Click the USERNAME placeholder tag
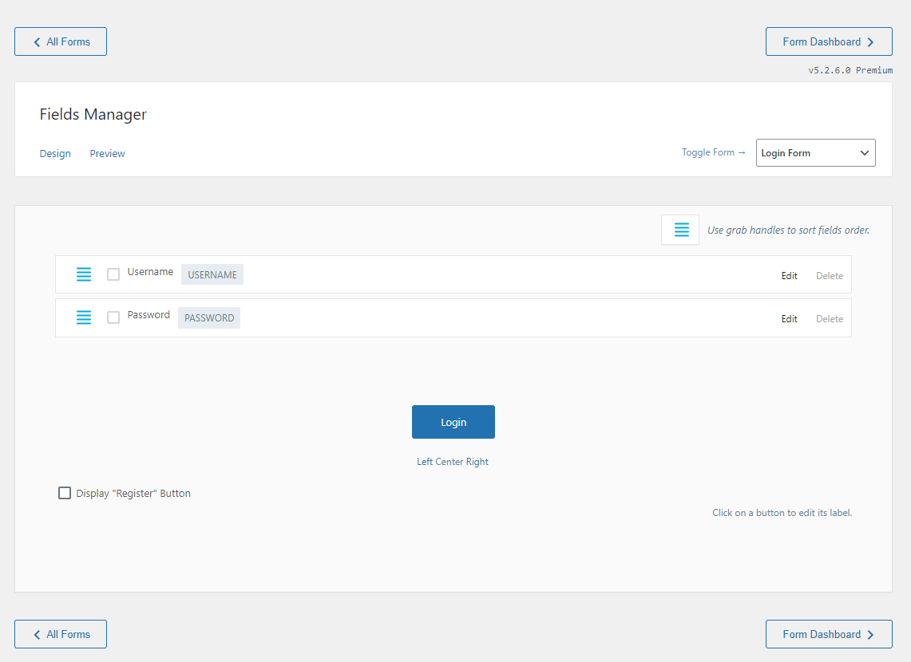The height and width of the screenshot is (662, 911). pyautogui.click(x=212, y=274)
